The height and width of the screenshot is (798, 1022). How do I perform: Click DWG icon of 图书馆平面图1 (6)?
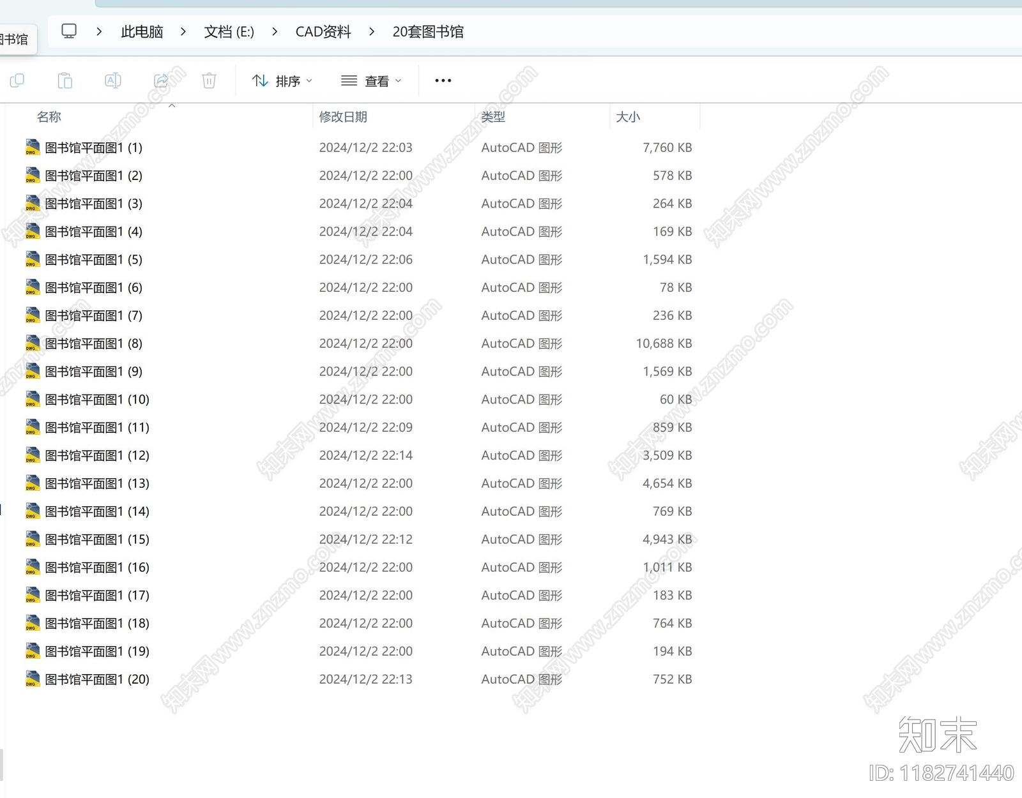pos(33,287)
